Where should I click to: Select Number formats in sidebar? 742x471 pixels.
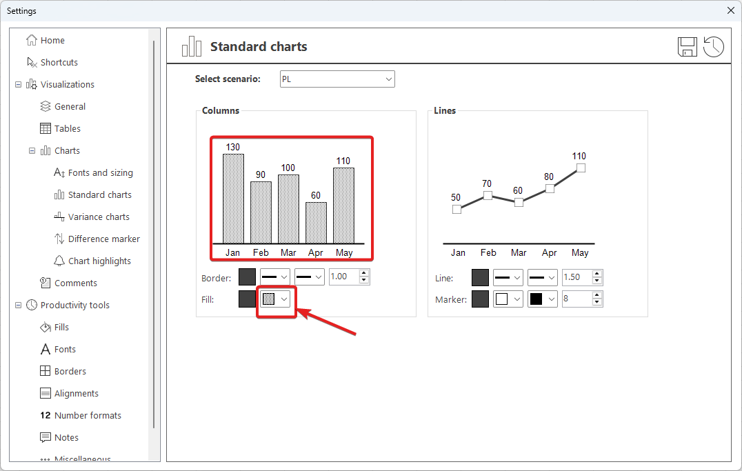pos(88,415)
